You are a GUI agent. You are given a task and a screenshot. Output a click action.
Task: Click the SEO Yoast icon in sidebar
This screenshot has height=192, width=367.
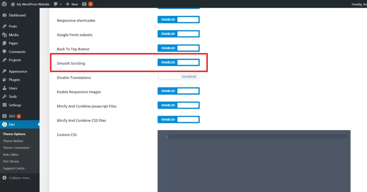click(4, 116)
